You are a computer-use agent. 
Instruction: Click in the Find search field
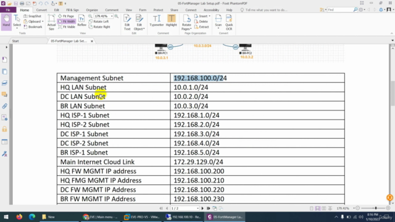[x=339, y=10]
